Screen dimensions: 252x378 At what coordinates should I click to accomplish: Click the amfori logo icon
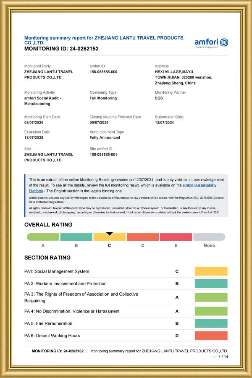click(x=224, y=42)
